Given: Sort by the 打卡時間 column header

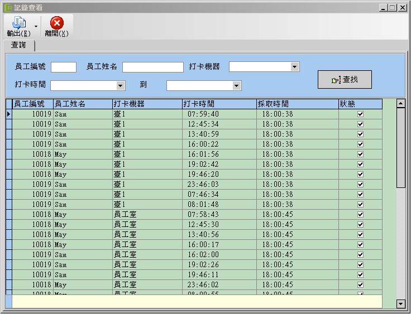Looking at the screenshot, I should (218, 104).
